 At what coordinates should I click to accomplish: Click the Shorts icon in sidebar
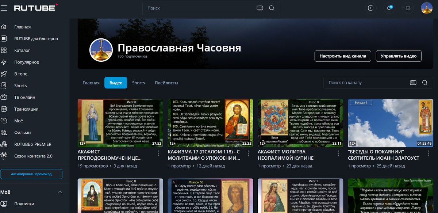(x=4, y=85)
